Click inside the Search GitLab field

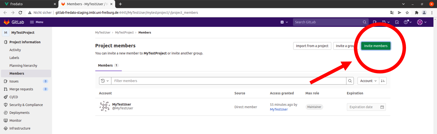pyautogui.click(x=330, y=22)
